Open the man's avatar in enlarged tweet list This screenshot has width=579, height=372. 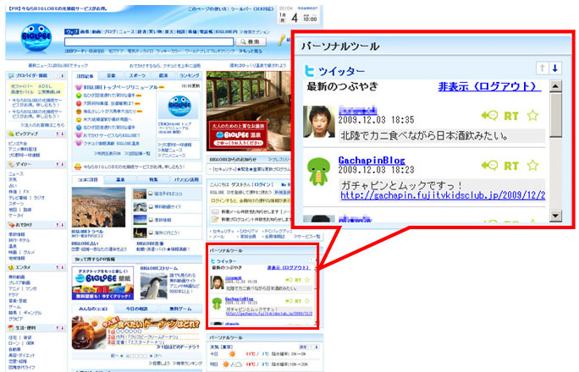pyautogui.click(x=318, y=122)
